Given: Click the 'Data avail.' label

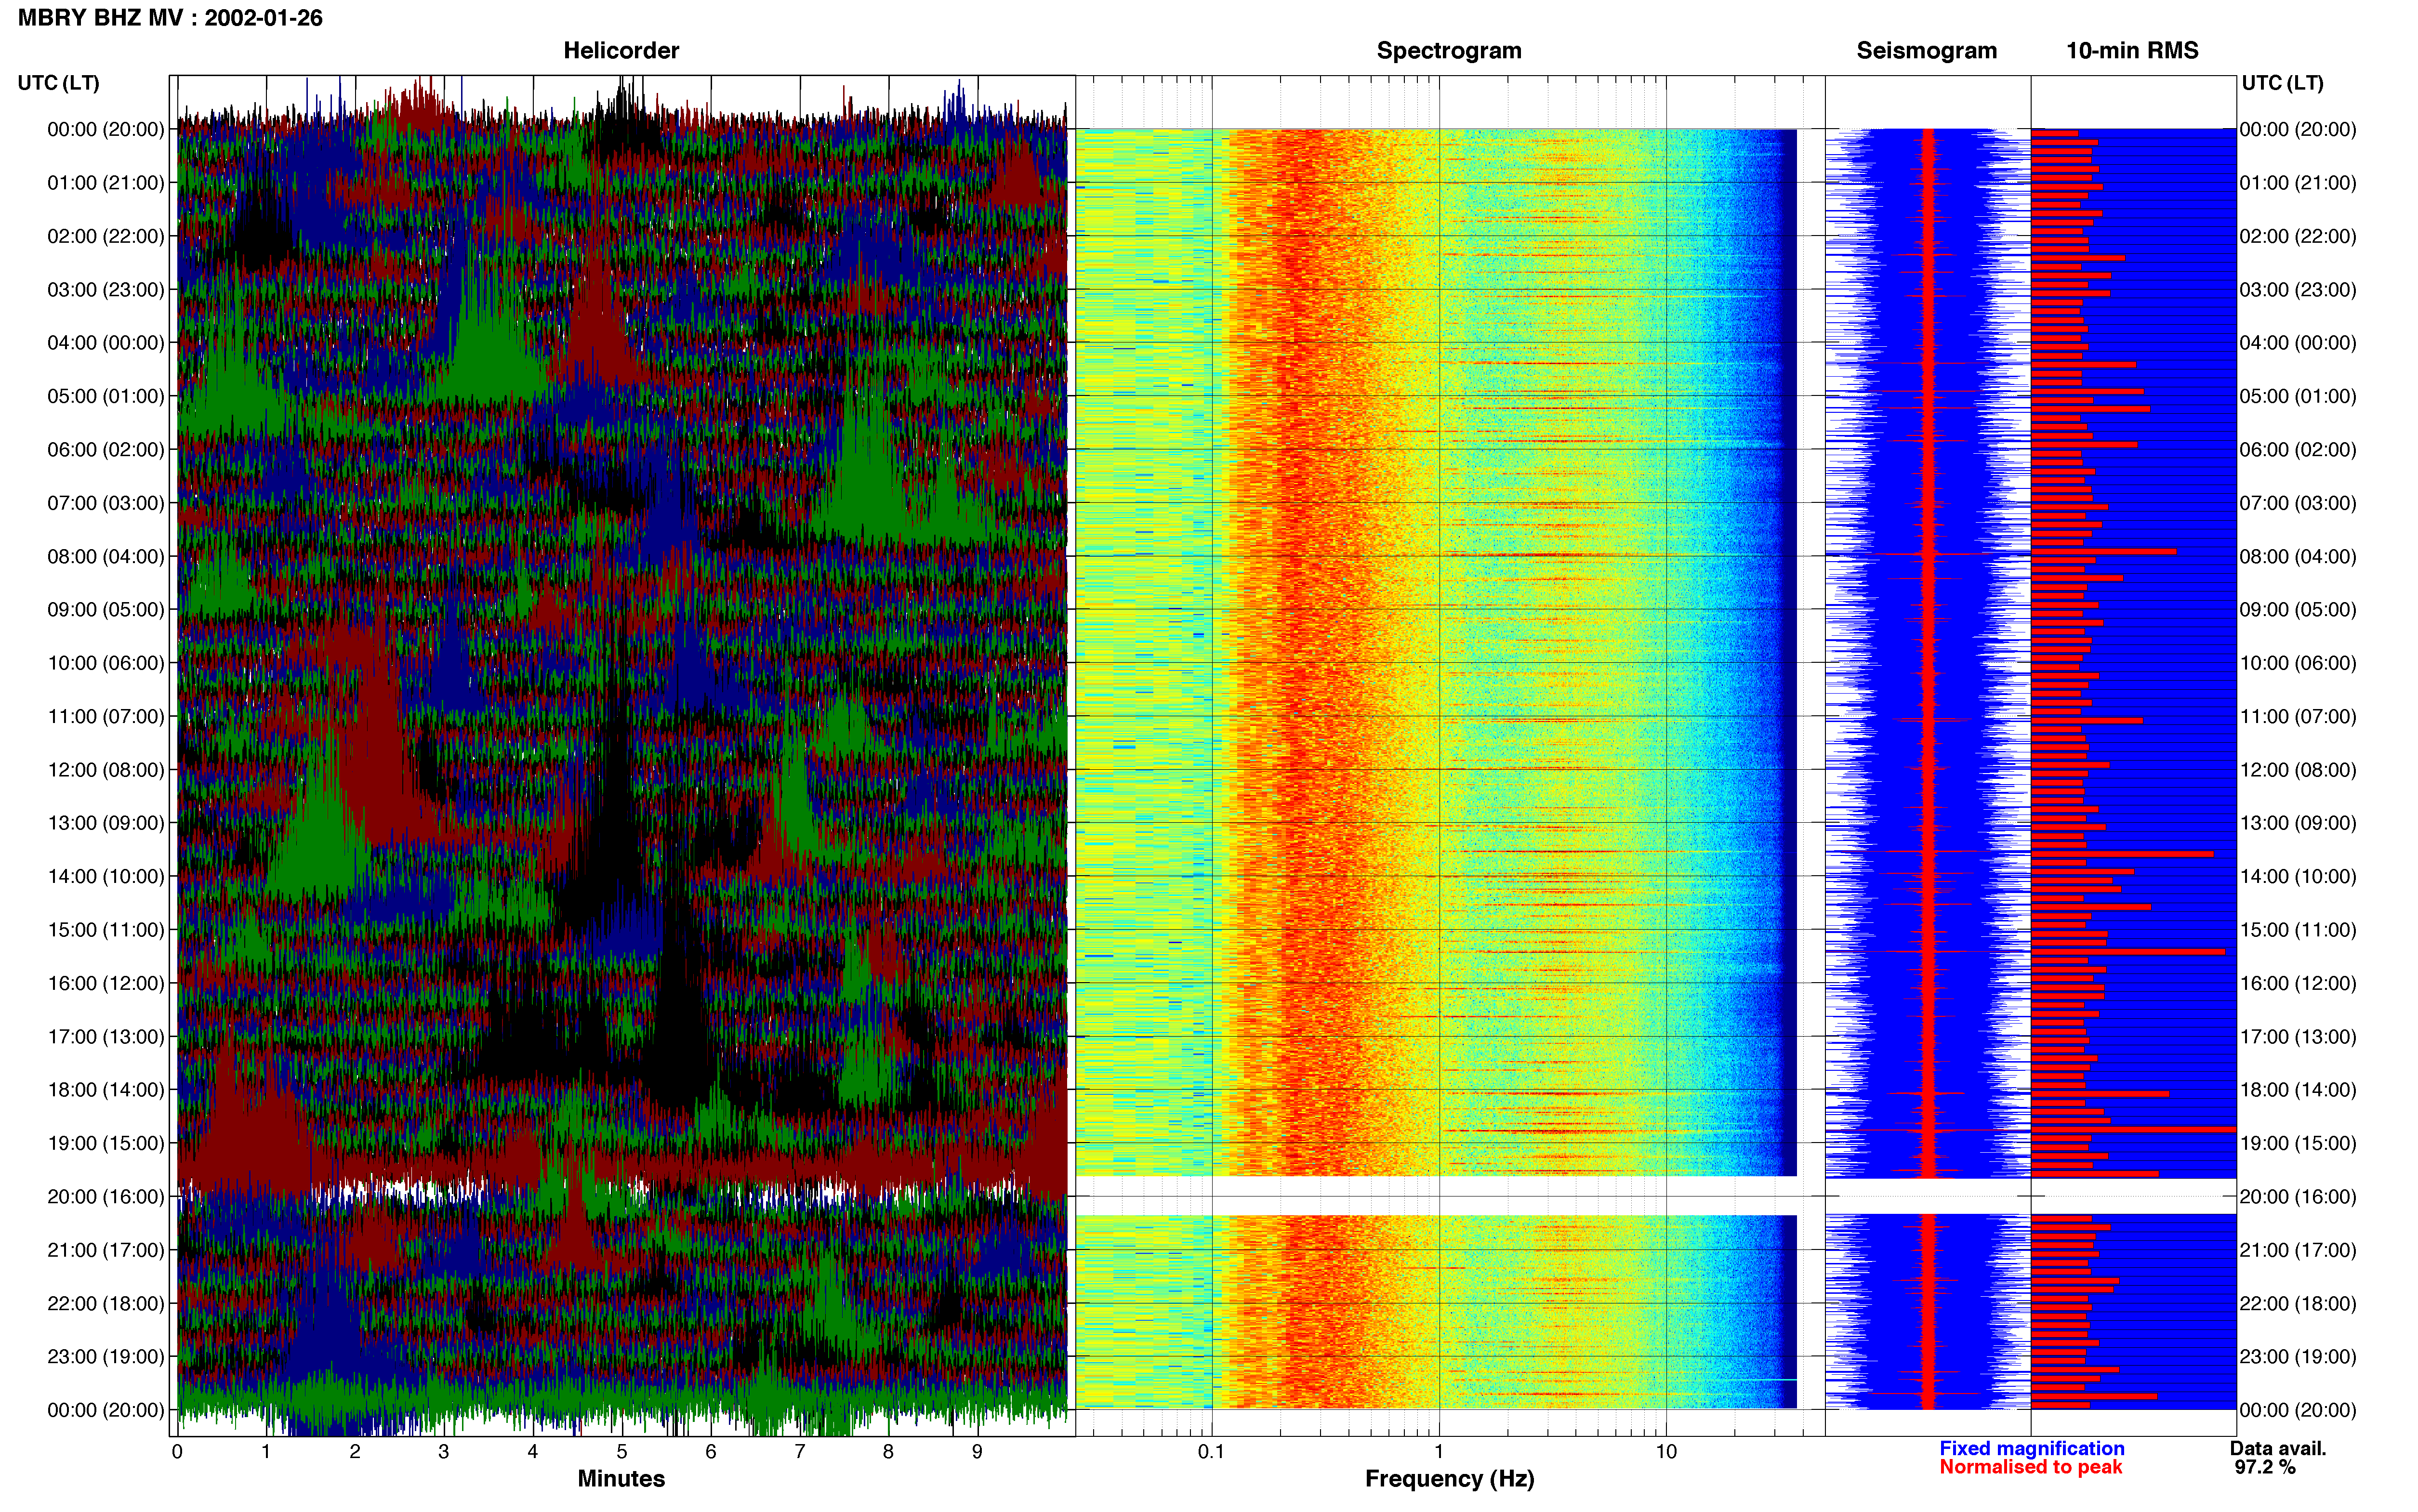Looking at the screenshot, I should click(2278, 1448).
